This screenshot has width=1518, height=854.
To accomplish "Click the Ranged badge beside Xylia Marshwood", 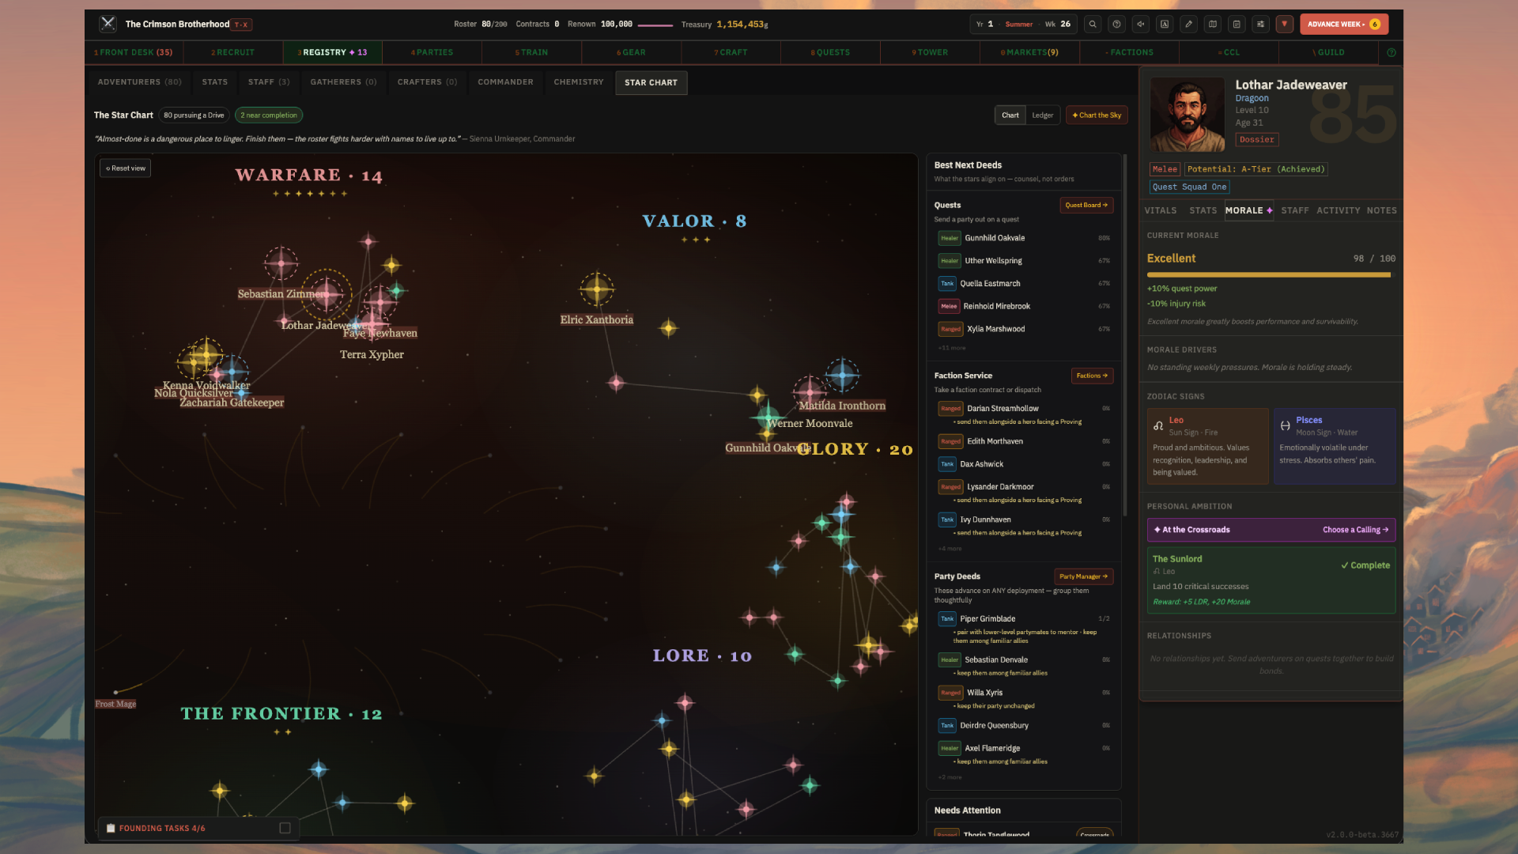I will point(950,329).
